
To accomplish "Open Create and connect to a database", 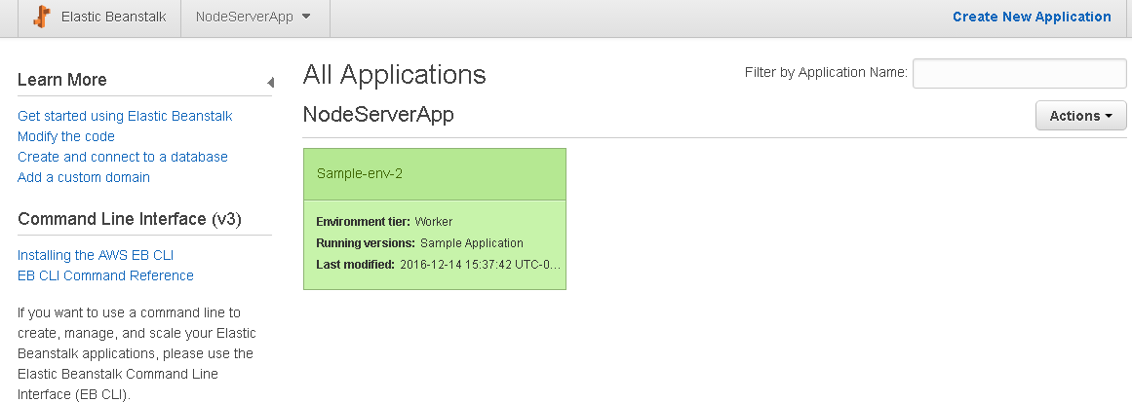I will coord(123,157).
